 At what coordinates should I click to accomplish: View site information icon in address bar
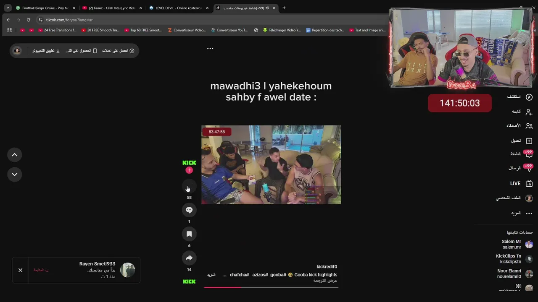pyautogui.click(x=40, y=20)
